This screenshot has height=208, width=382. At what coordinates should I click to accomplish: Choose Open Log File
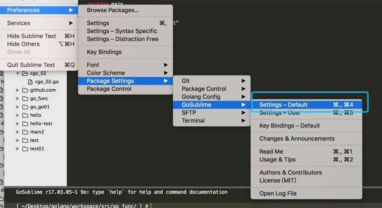tap(306, 193)
